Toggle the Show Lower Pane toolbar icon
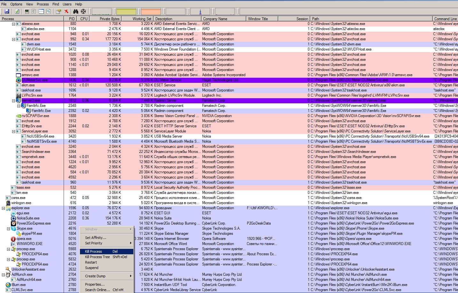458x293 pixels. pos(41,12)
